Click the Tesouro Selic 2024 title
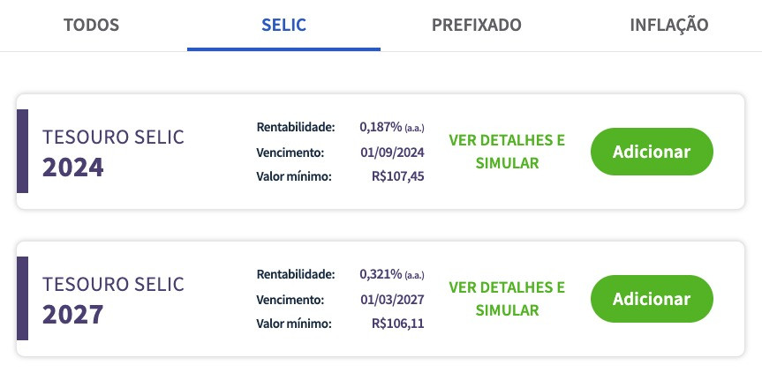Screen dimensions: 762x387 [113, 153]
